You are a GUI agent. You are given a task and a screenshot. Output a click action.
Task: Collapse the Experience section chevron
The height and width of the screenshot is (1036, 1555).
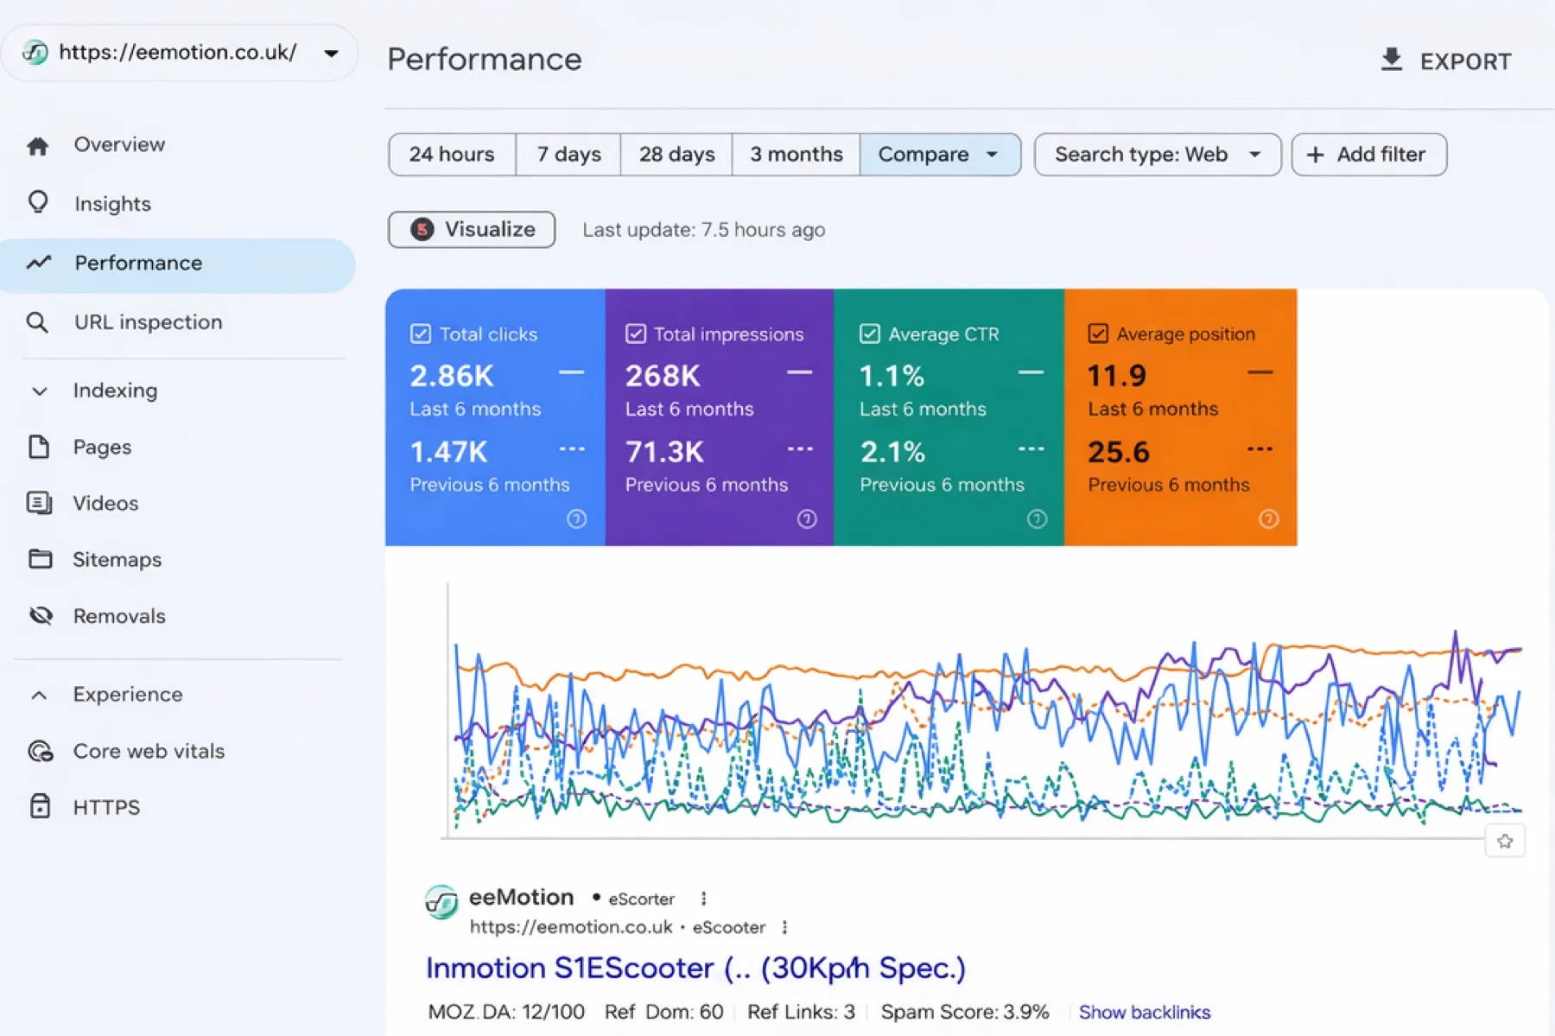(40, 695)
